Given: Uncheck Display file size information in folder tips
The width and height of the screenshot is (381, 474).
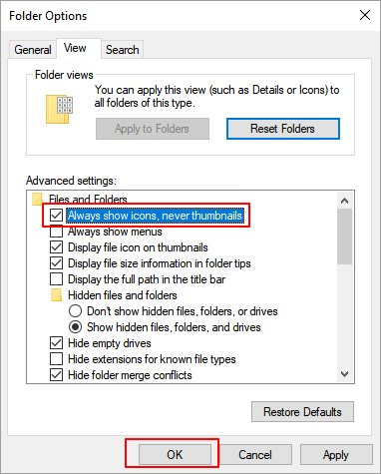Looking at the screenshot, I should (56, 263).
